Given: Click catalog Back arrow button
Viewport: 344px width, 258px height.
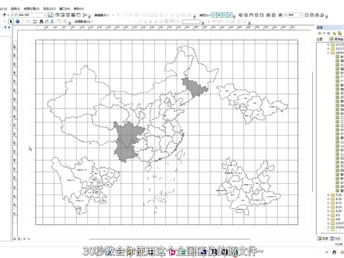Looking at the screenshot, I should [x=320, y=33].
